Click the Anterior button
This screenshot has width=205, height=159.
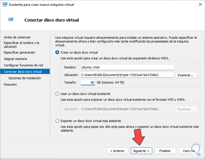click(117, 151)
